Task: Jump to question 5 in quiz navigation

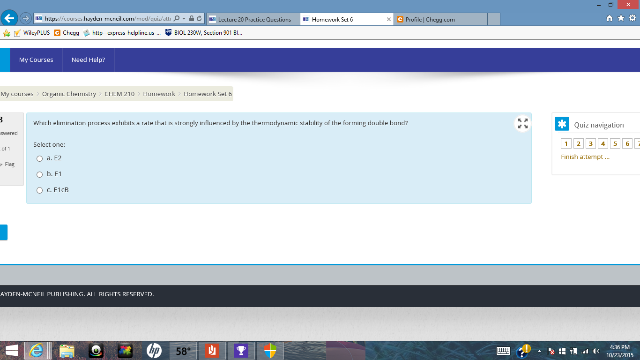Action: 616,144
